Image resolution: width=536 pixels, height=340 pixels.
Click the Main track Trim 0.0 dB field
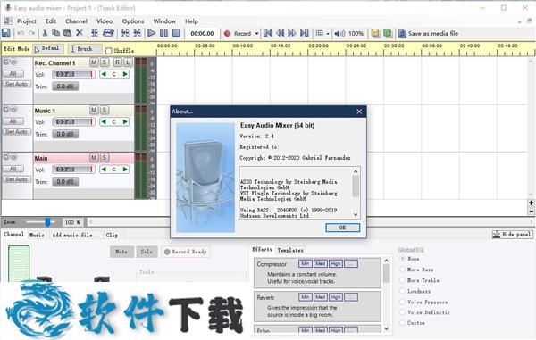point(65,182)
